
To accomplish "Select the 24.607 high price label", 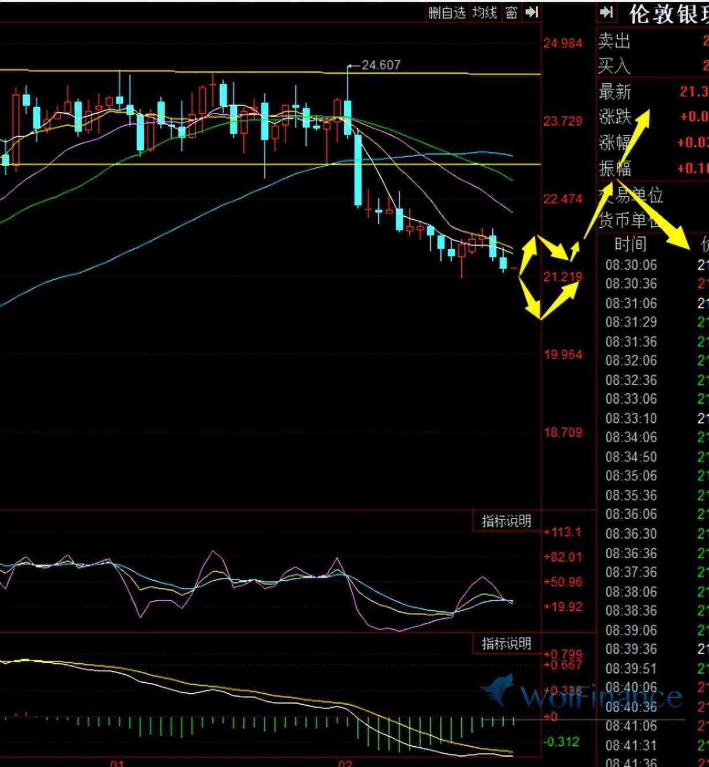I will point(380,65).
